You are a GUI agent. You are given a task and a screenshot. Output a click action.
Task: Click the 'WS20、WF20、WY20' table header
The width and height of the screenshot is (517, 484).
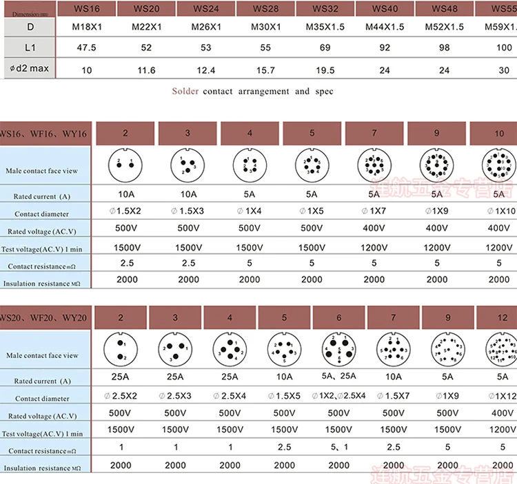(45, 318)
